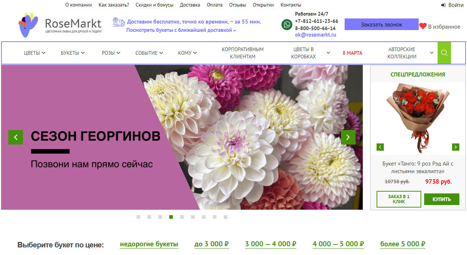Open bouquets with nearest delivery dropdown
467x255 pixels.
tap(181, 30)
